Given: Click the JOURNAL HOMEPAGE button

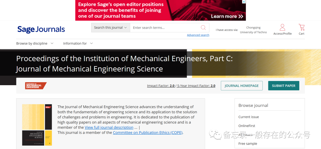Looking at the screenshot, I should [242, 86].
